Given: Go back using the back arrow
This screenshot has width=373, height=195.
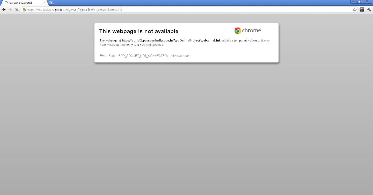Looking at the screenshot, I should point(4,10).
